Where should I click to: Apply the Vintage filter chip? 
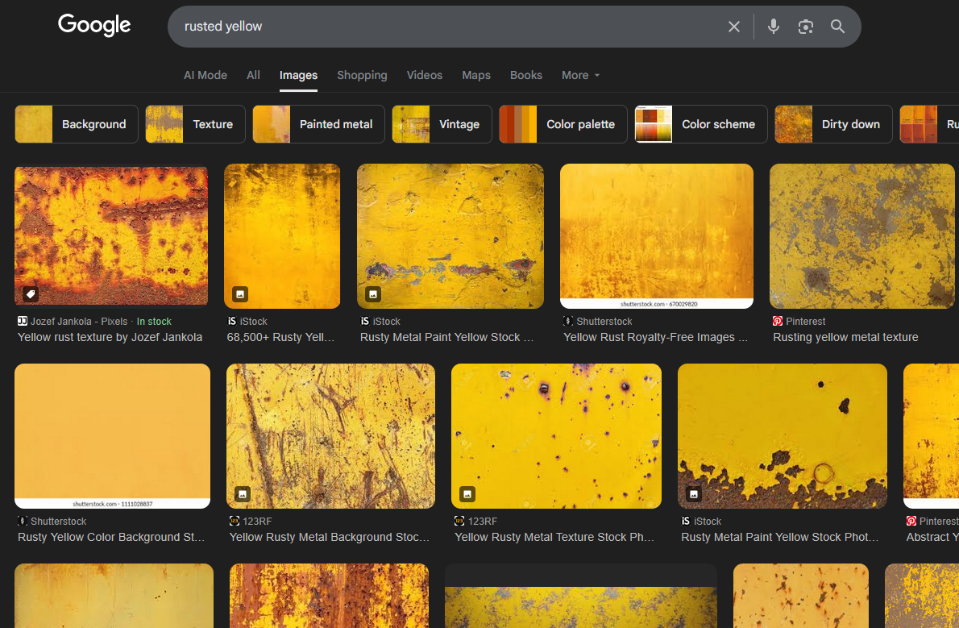[x=442, y=124]
